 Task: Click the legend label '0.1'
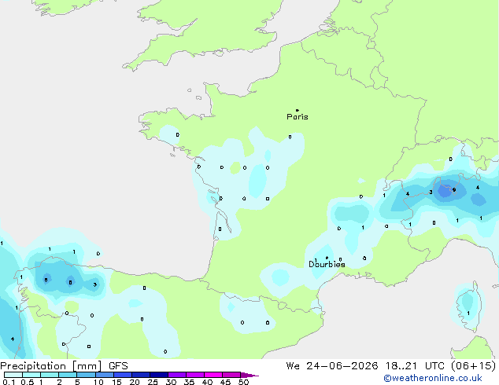(x=9, y=382)
